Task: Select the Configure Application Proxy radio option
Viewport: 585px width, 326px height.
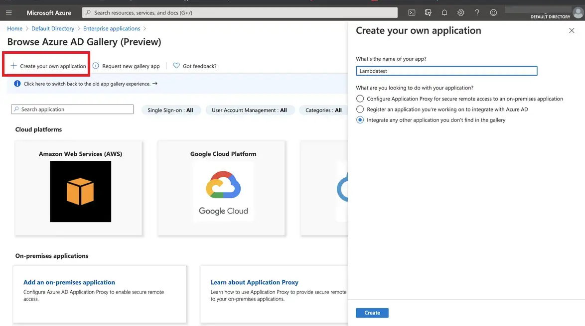Action: point(360,98)
